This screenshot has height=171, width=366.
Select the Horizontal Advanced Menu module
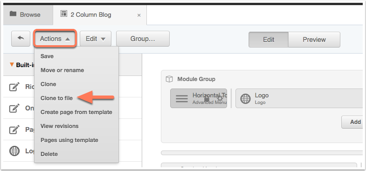(199, 98)
